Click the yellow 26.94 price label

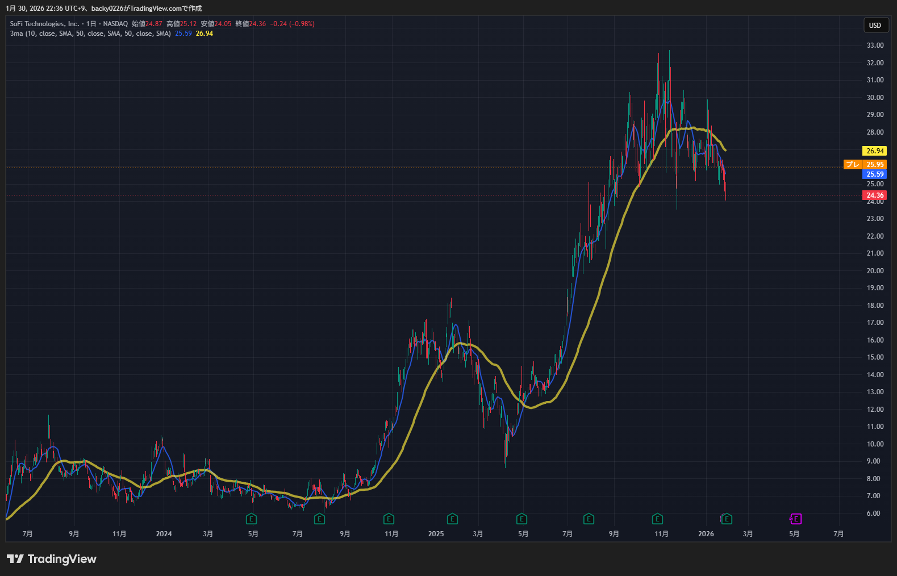(x=875, y=151)
